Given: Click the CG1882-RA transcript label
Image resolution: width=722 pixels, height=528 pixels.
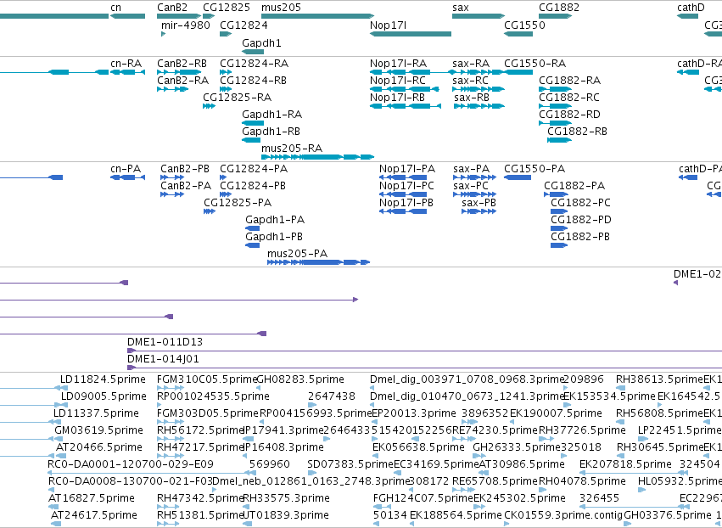Looking at the screenshot, I should (x=570, y=81).
